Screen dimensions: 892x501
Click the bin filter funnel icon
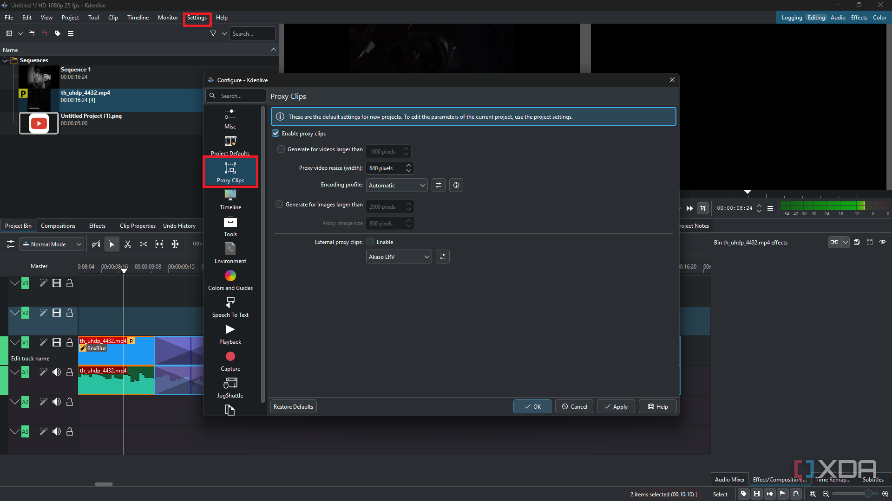pos(213,33)
